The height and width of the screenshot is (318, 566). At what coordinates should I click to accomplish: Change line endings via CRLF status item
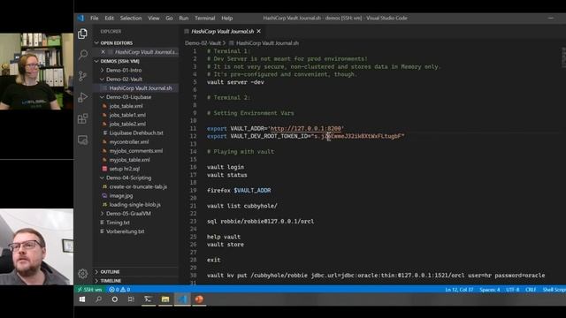531,290
